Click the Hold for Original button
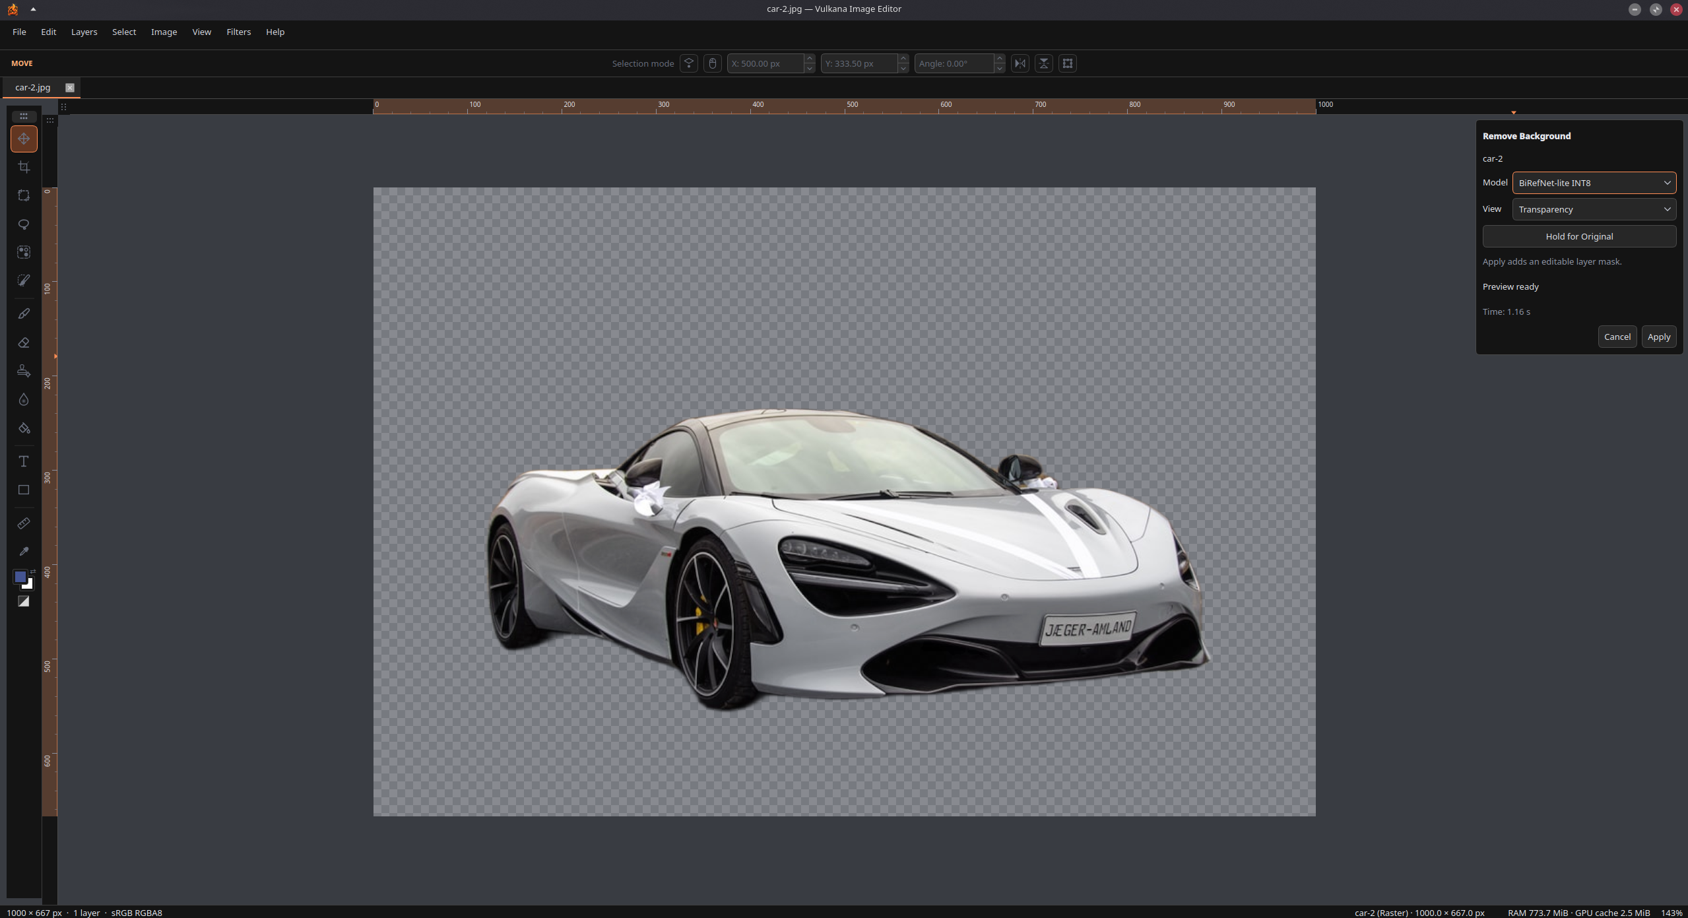1688x918 pixels. (1579, 236)
